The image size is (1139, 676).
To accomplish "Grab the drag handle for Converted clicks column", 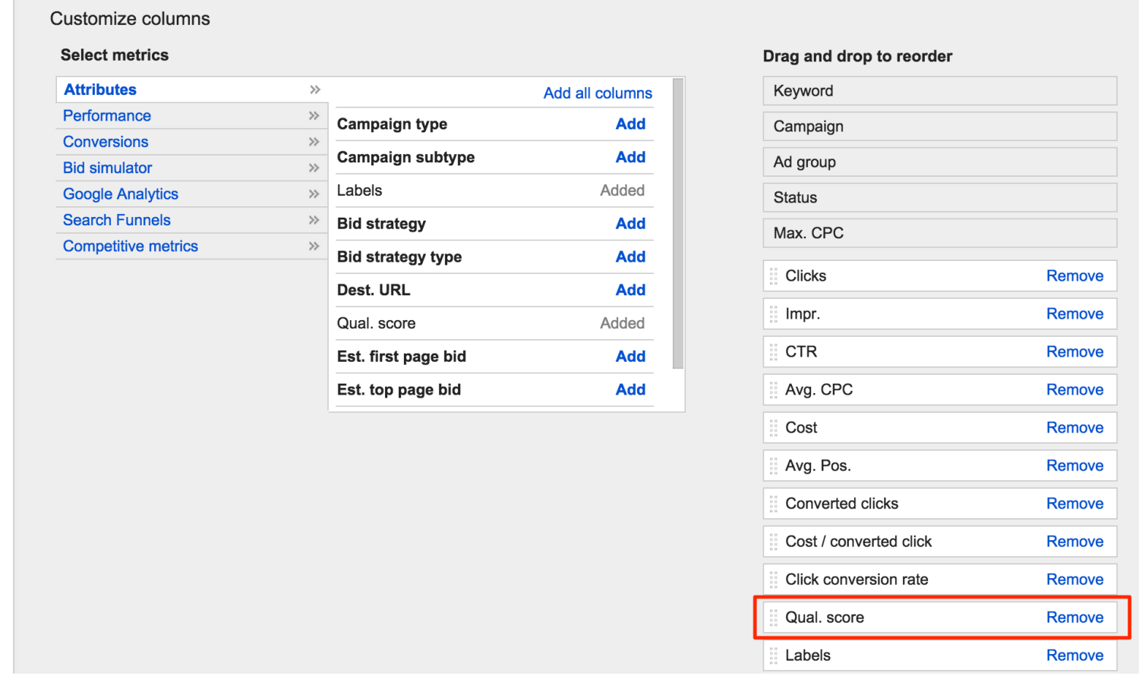I will [774, 504].
